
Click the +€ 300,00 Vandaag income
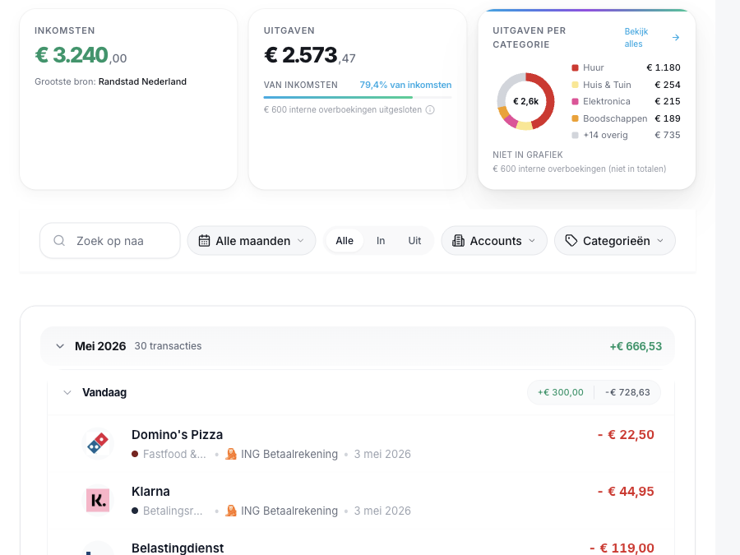pos(561,393)
